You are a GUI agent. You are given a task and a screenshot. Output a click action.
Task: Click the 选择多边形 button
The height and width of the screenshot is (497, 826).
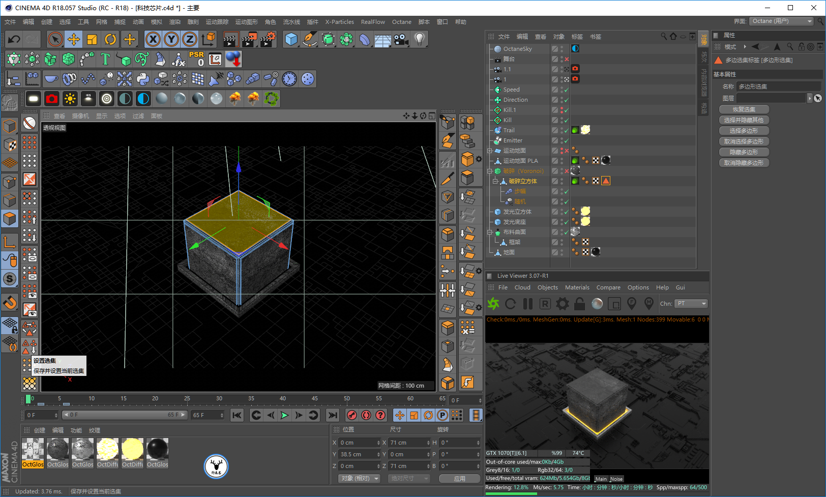point(744,131)
